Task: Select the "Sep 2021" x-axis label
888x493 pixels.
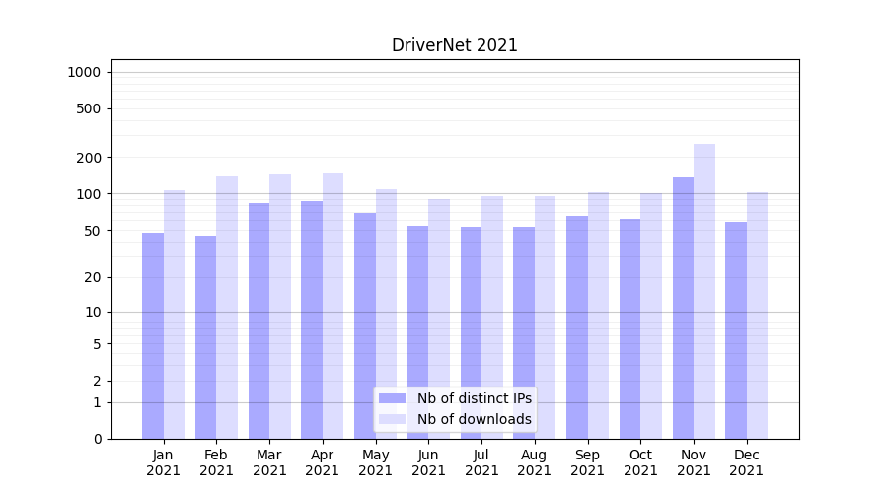Action: pyautogui.click(x=587, y=462)
